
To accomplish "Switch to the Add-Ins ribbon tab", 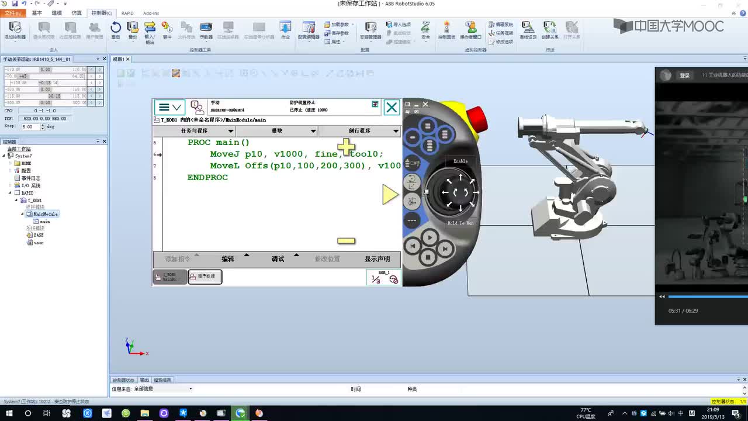I will (151, 12).
